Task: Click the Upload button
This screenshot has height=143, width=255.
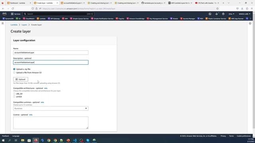Action: 21,79
